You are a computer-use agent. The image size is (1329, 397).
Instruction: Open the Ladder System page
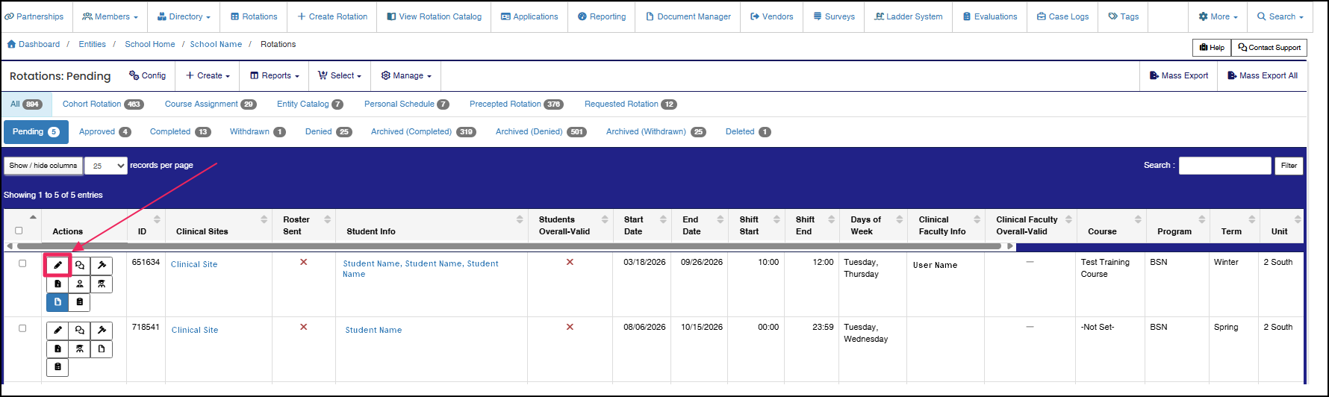pyautogui.click(x=909, y=16)
